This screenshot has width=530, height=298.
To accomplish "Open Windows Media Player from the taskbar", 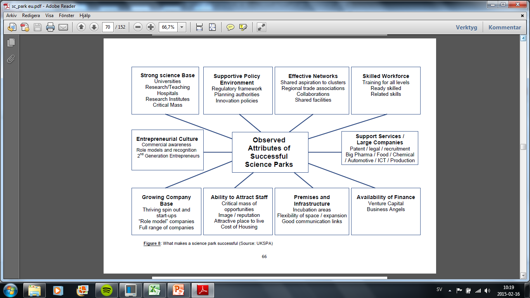I will click(x=58, y=290).
